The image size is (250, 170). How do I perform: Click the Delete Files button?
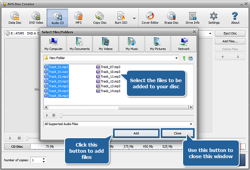[x=230, y=49]
